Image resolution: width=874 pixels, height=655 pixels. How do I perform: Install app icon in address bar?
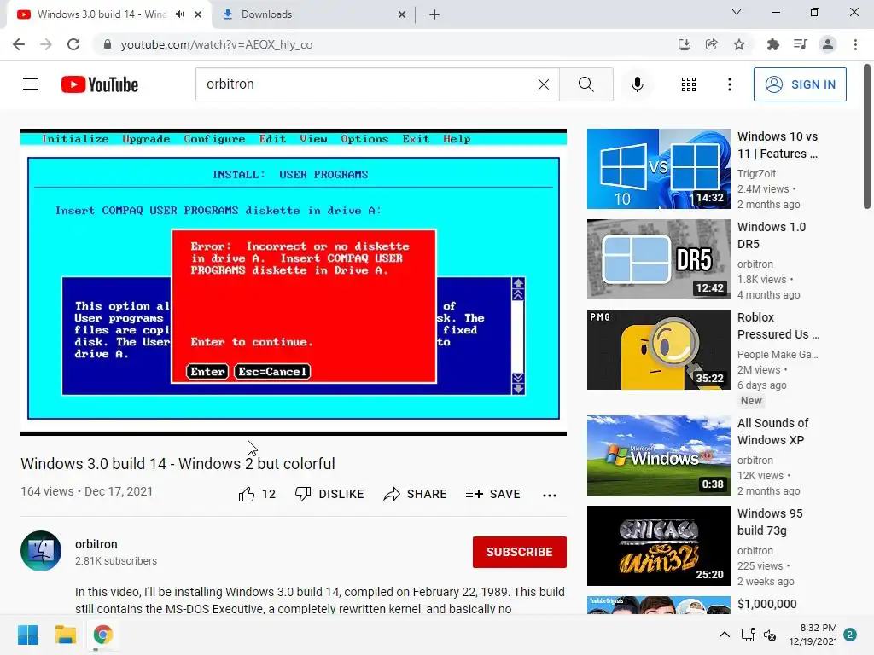pyautogui.click(x=684, y=44)
